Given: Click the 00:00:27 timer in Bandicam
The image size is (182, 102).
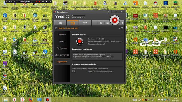Looking at the screenshot, I should point(62,17).
